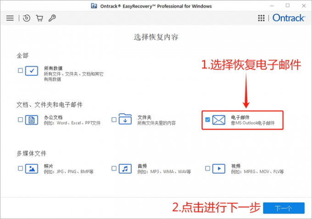The height and width of the screenshot is (219, 312).
Task: Check the 音频 checkbox
Action: pos(114,169)
